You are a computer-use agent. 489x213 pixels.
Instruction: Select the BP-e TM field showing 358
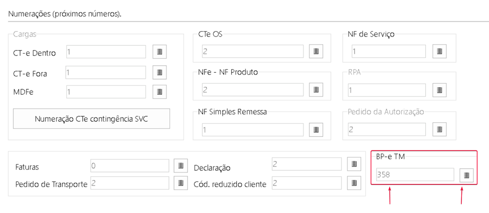(415, 174)
